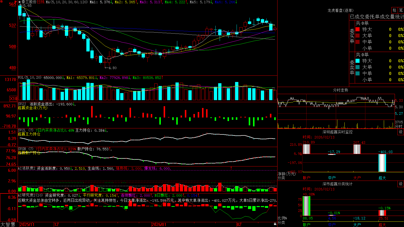
Task: Click the yellow 超赢资金流(万元) label
Action: tap(33, 108)
